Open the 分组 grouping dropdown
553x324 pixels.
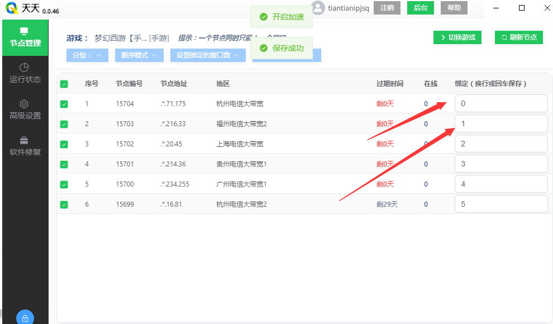tap(87, 55)
